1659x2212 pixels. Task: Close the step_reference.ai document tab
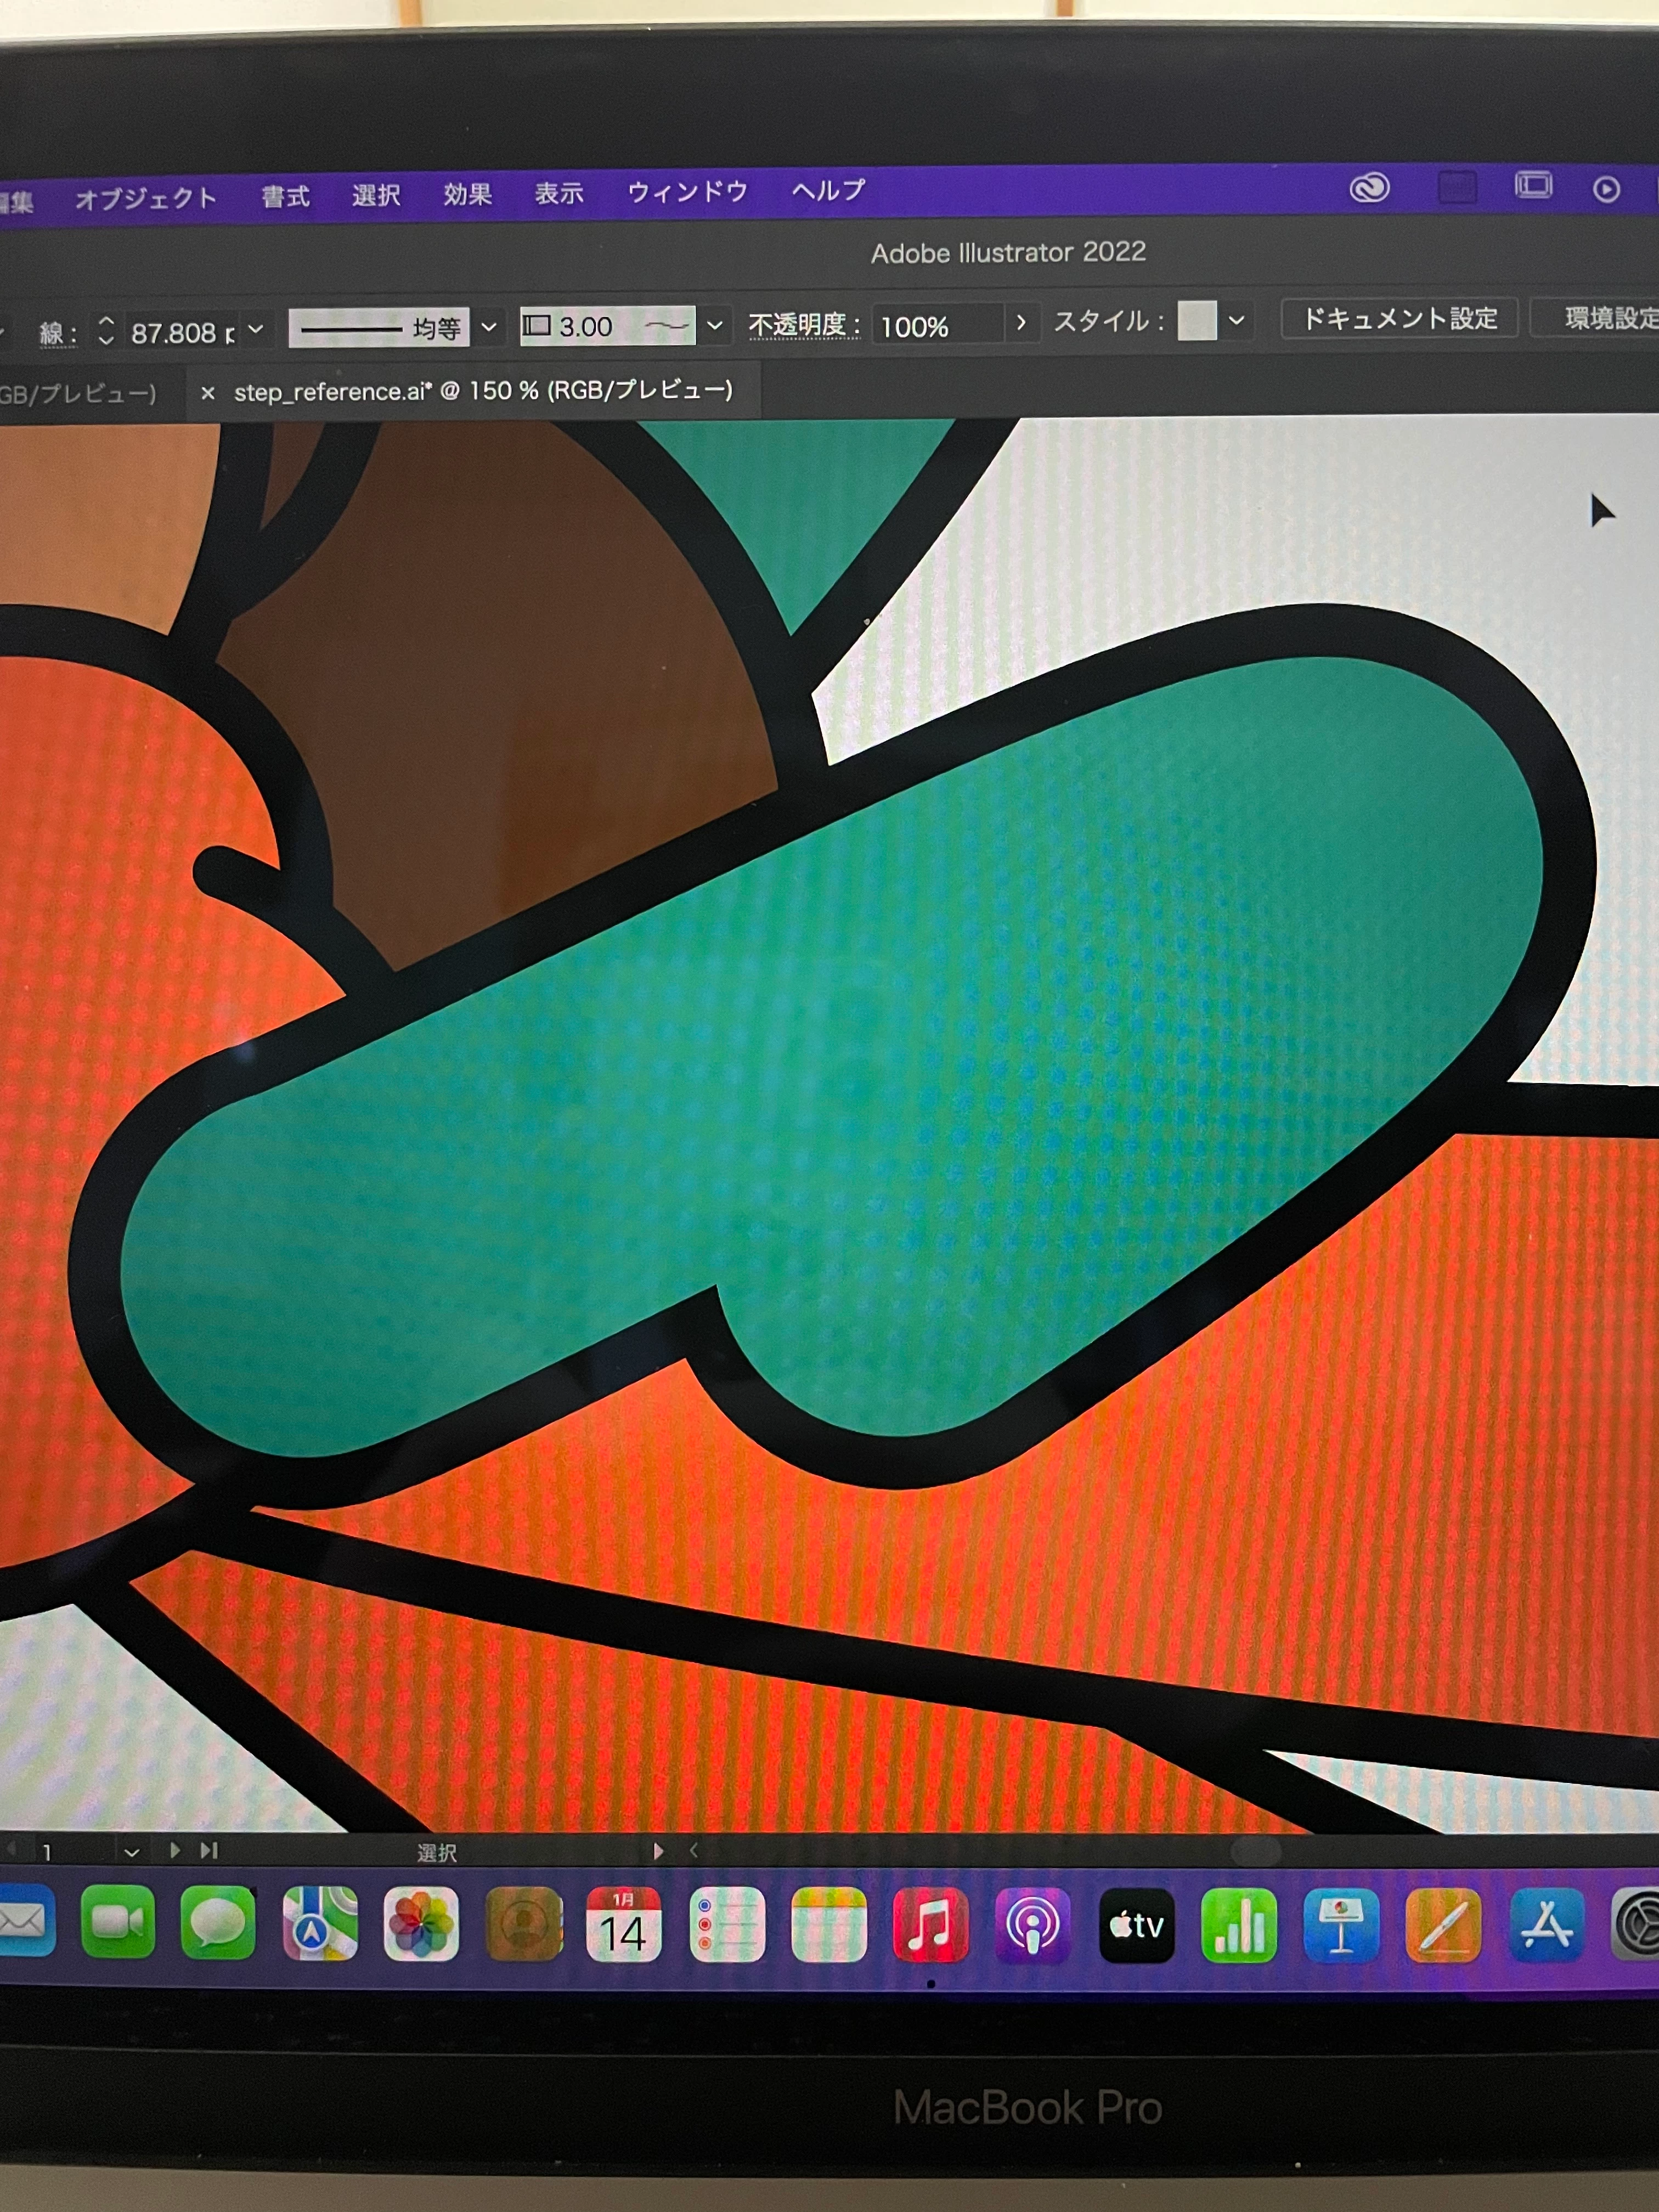(207, 393)
